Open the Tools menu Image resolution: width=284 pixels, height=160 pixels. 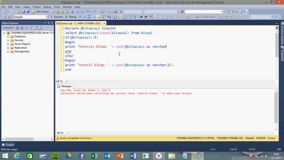[57, 7]
